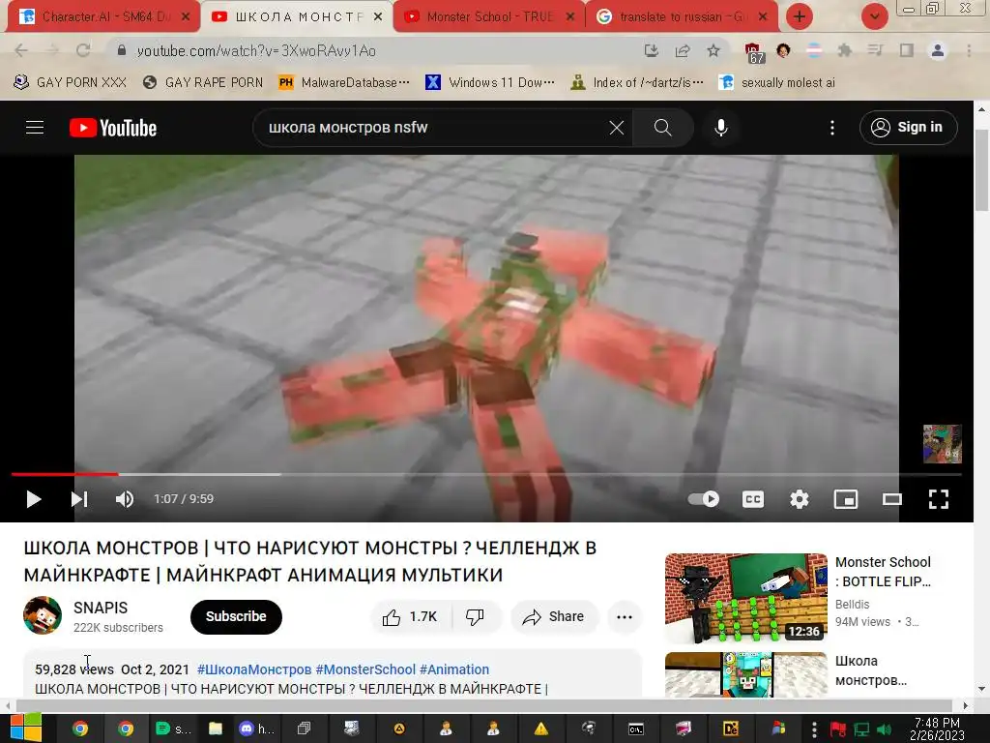The image size is (990, 743).
Task: Enter full screen video mode
Action: (939, 499)
